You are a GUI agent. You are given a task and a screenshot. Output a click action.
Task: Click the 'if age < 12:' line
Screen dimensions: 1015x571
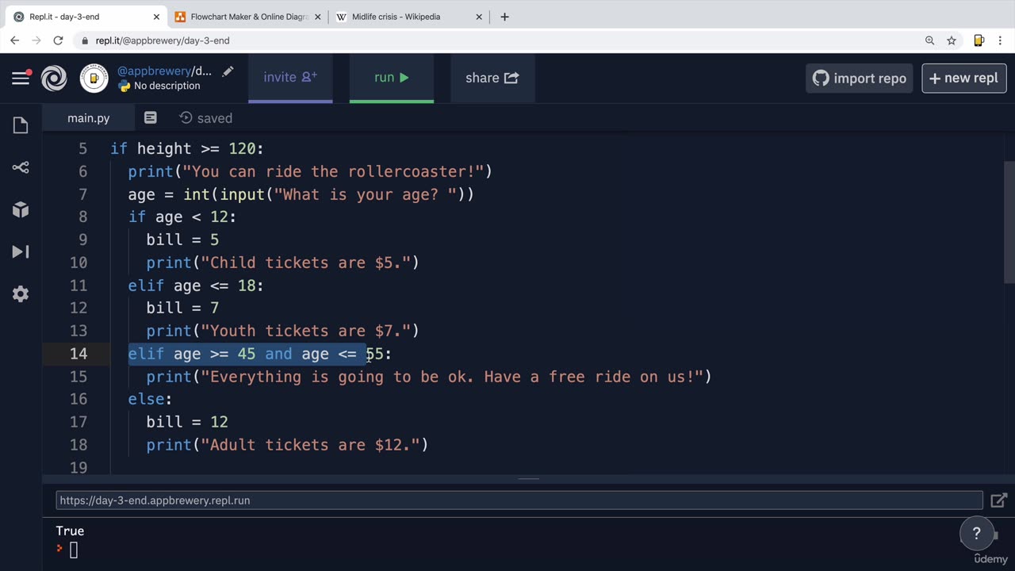tap(182, 217)
